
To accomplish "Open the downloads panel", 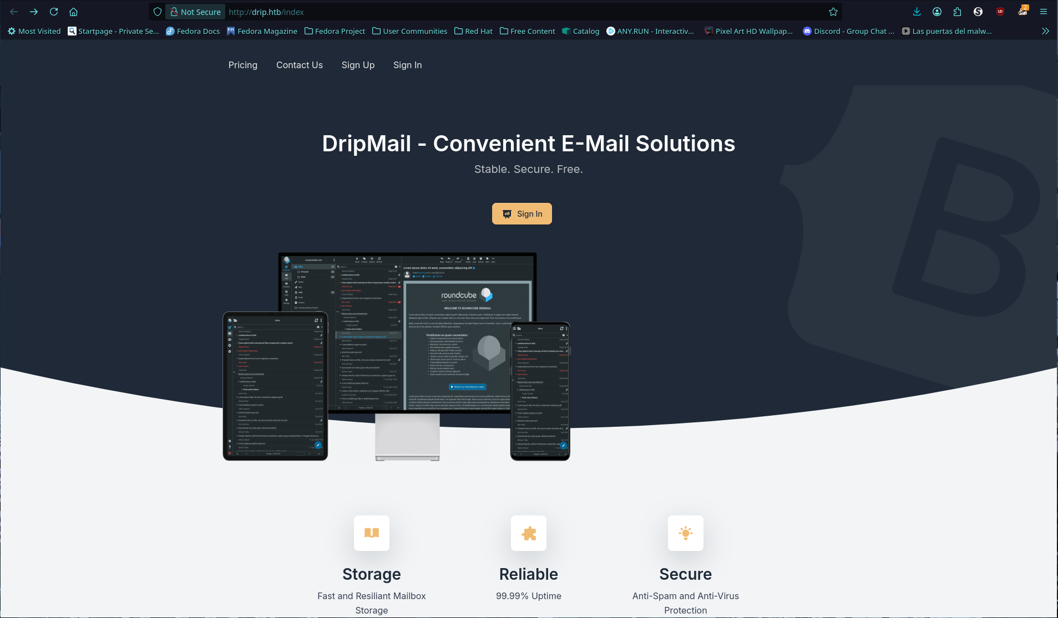I will coord(917,12).
